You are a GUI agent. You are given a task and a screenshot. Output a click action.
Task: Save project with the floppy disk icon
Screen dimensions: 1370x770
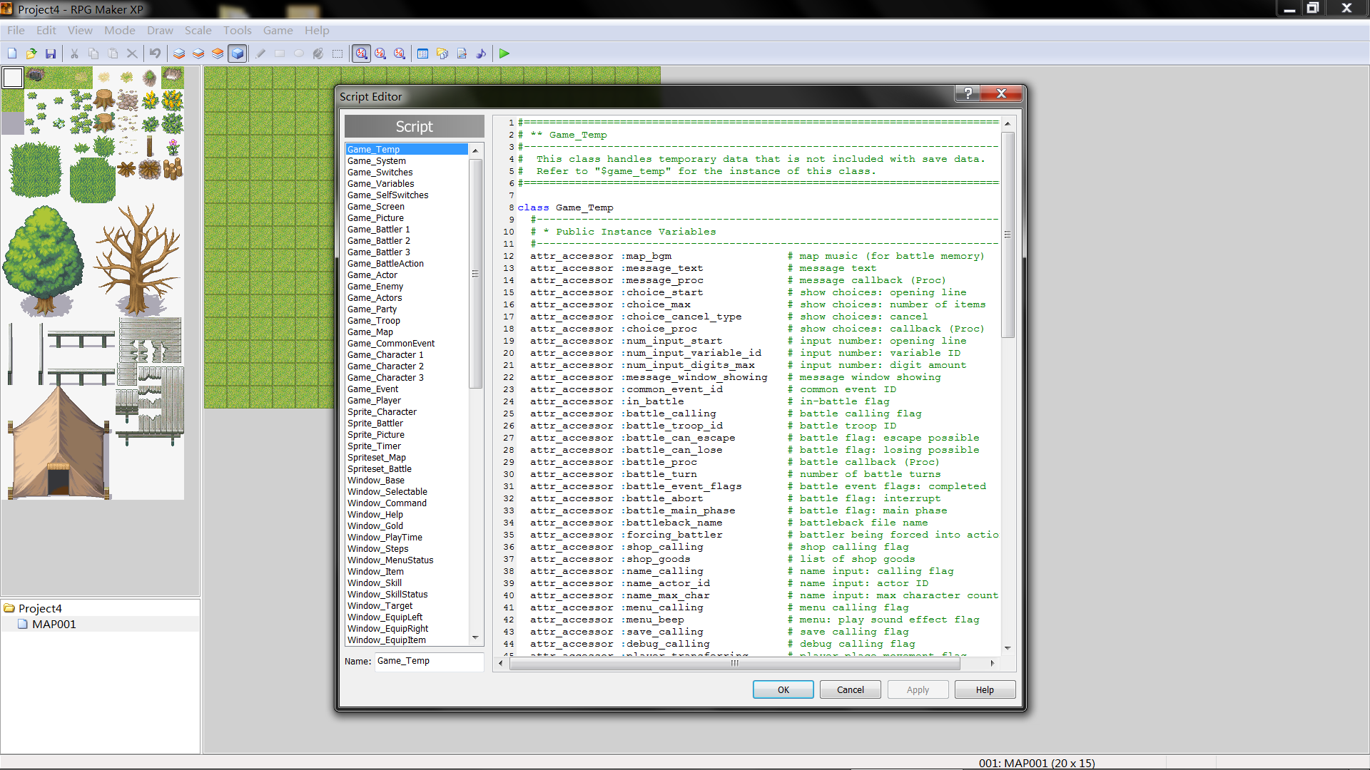(x=51, y=53)
